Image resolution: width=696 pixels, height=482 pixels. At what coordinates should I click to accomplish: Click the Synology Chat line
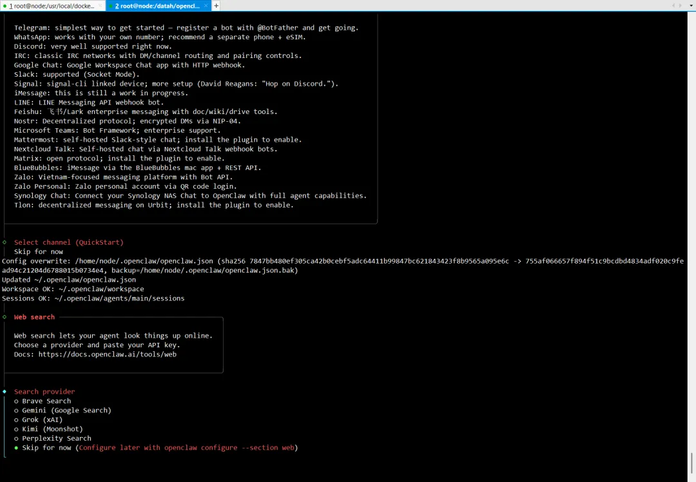click(x=190, y=195)
